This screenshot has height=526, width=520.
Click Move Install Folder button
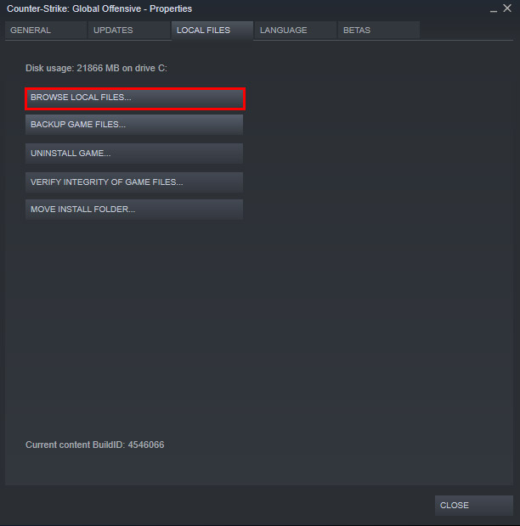(134, 210)
